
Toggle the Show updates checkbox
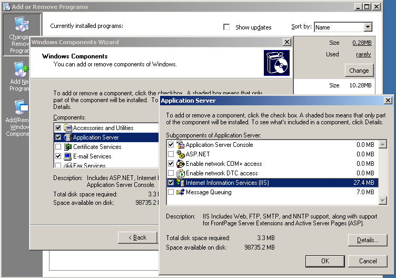(x=227, y=27)
